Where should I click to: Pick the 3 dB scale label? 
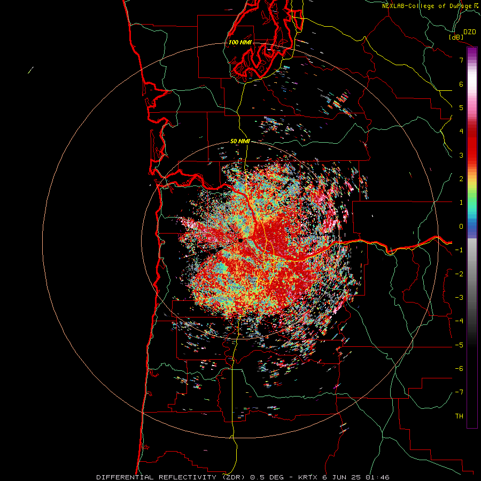click(461, 155)
